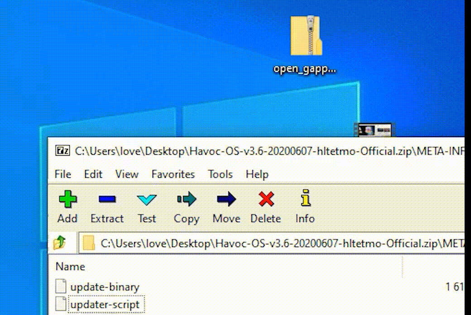Open the File menu

click(x=62, y=174)
